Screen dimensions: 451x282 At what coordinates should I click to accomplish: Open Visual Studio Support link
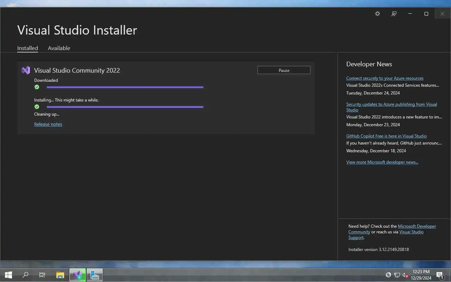pos(386,235)
